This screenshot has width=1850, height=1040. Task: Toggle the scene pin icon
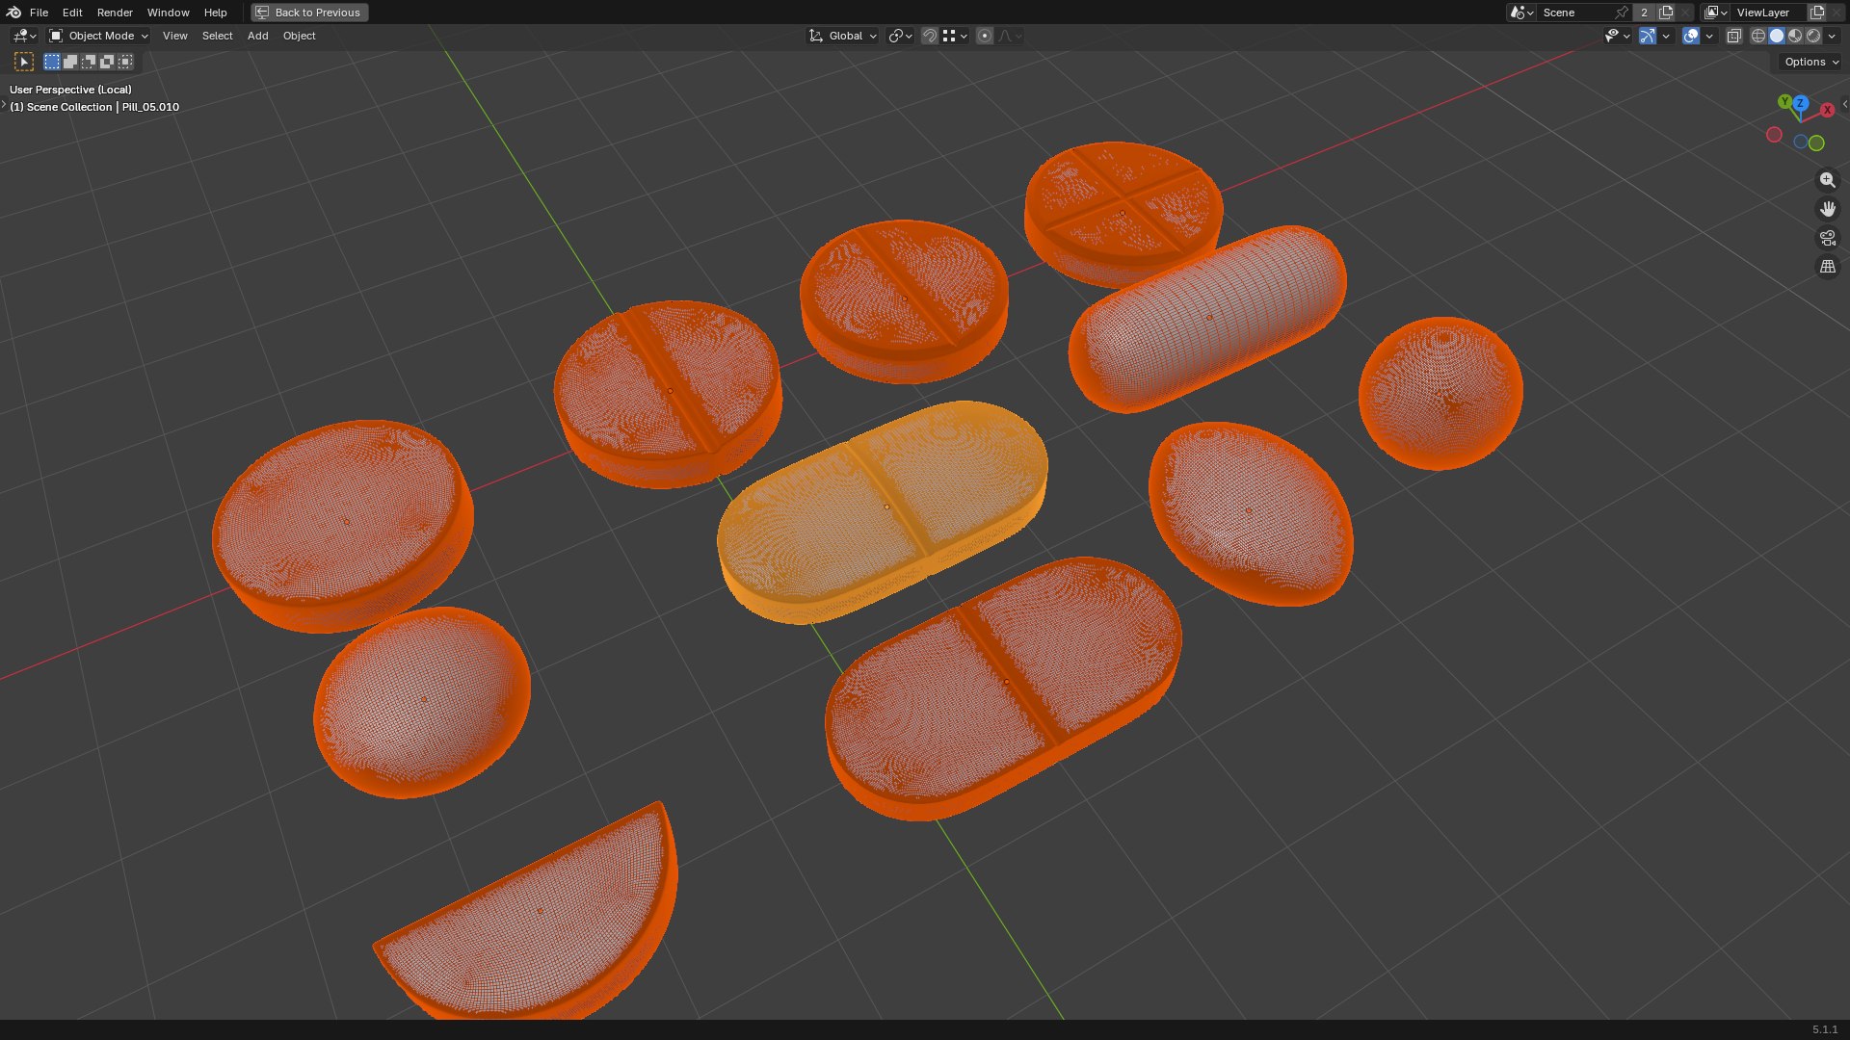pos(1622,13)
